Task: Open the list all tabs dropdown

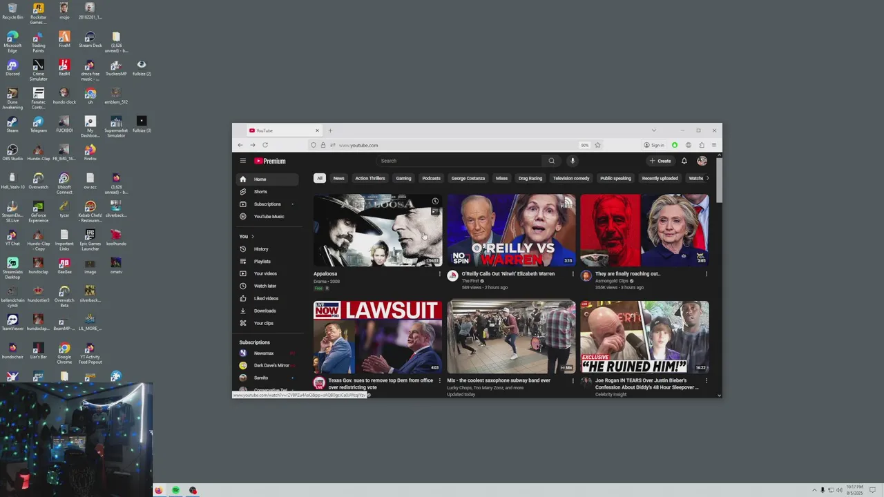Action: (x=653, y=130)
